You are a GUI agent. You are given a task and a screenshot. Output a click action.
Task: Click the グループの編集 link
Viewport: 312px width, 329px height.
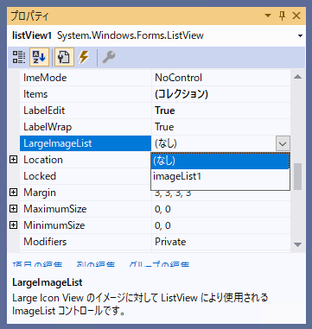(159, 264)
